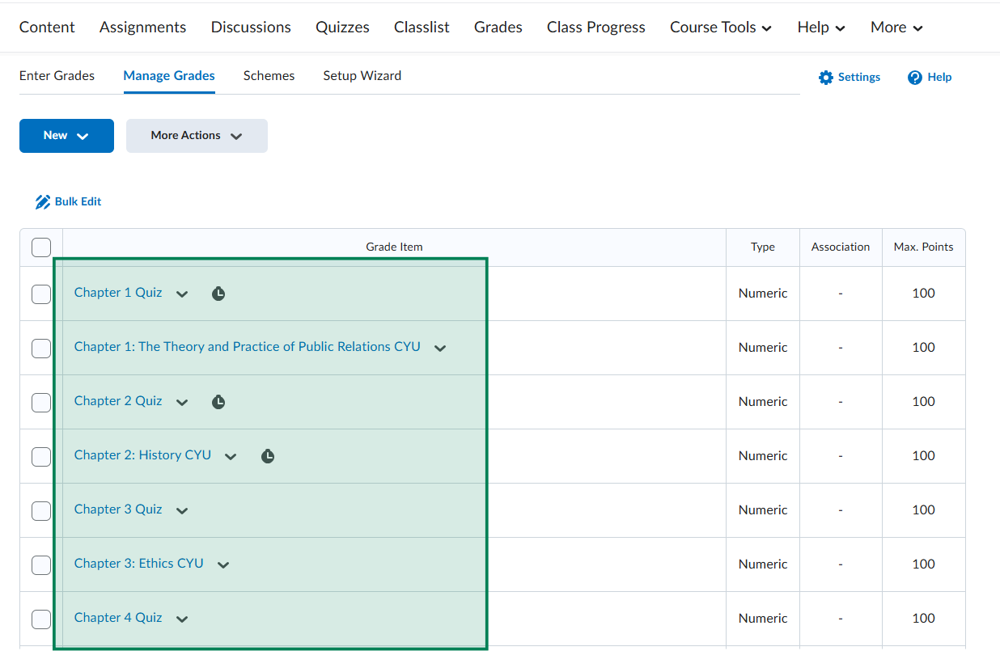This screenshot has width=1000, height=651.
Task: Open context menu chevron for Chapter 3 Quiz
Action: coord(182,511)
